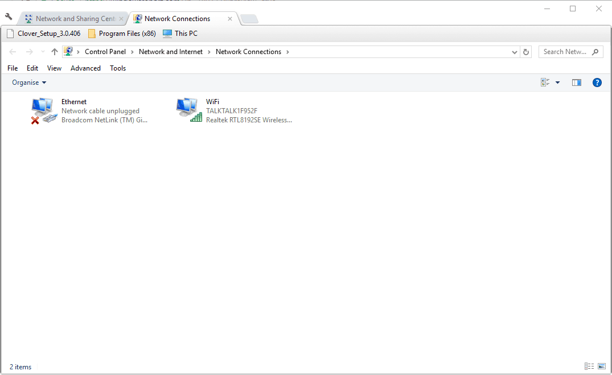The height and width of the screenshot is (375, 612).
Task: Navigate to Control Panel breadcrumb
Action: (105, 52)
